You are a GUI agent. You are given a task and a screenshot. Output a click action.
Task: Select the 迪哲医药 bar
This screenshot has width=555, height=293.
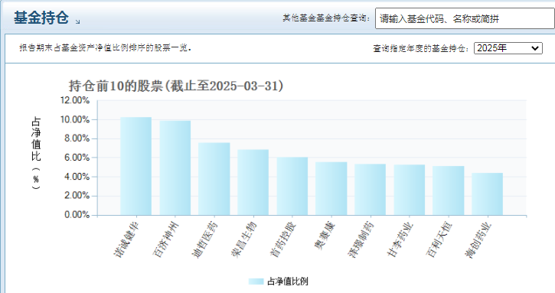(x=214, y=179)
